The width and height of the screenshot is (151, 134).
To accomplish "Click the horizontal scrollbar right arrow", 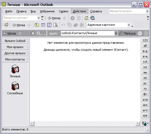I will (138, 124).
